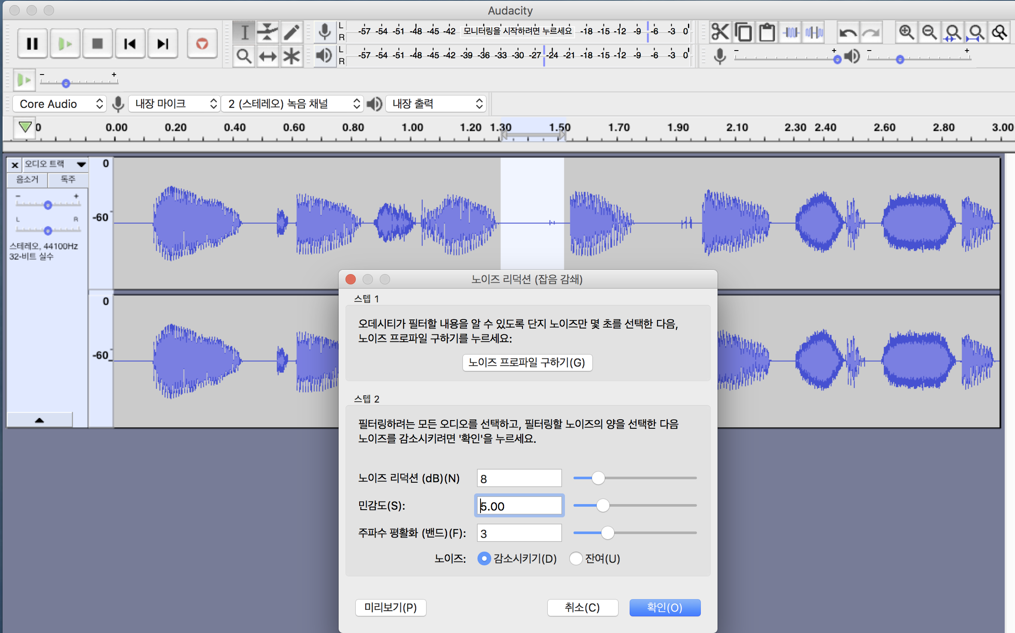Image resolution: width=1015 pixels, height=633 pixels.
Task: Click the Zoom In magnifier
Action: coord(906,32)
